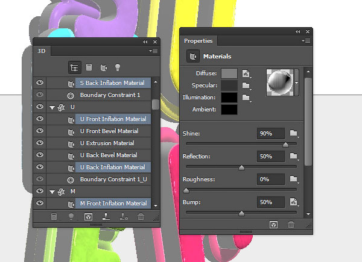This screenshot has width=362, height=262.
Task: Open the material preset picker thumbnail
Action: (280, 83)
